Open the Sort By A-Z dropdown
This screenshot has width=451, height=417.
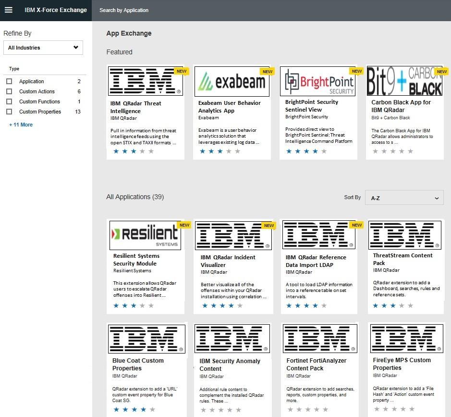[x=404, y=198]
